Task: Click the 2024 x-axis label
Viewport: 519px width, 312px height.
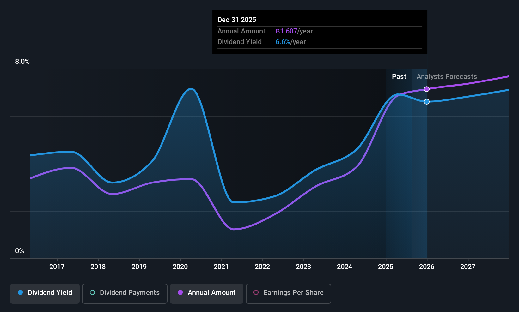Action: tap(345, 267)
